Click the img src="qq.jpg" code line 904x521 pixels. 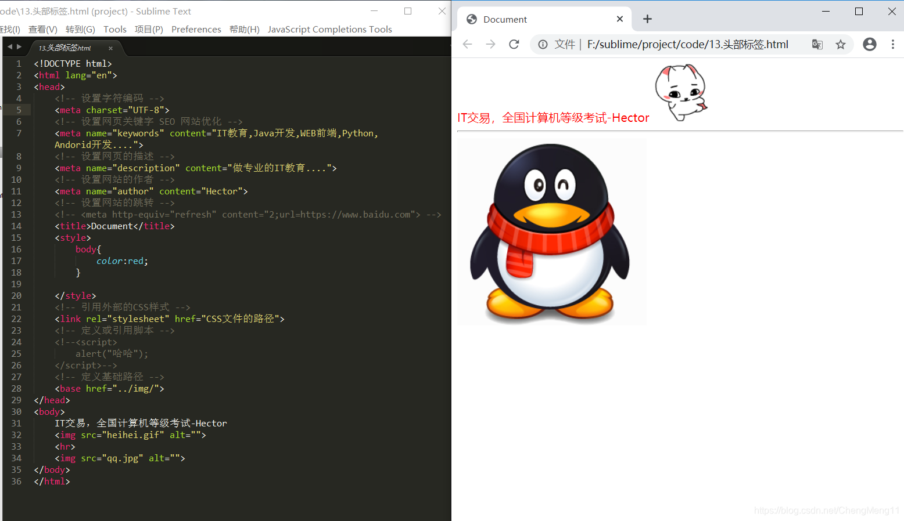tap(120, 458)
